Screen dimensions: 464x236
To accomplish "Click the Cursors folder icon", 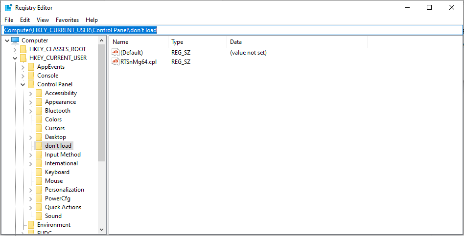I will 39,128.
